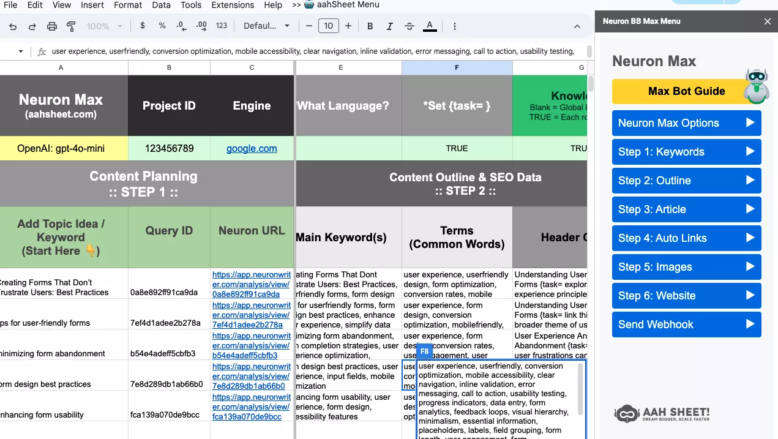Click the Undo icon
Screen dimensions: 778x439
pos(13,26)
